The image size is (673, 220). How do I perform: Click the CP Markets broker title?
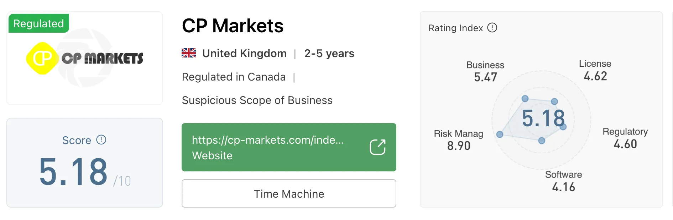click(233, 26)
